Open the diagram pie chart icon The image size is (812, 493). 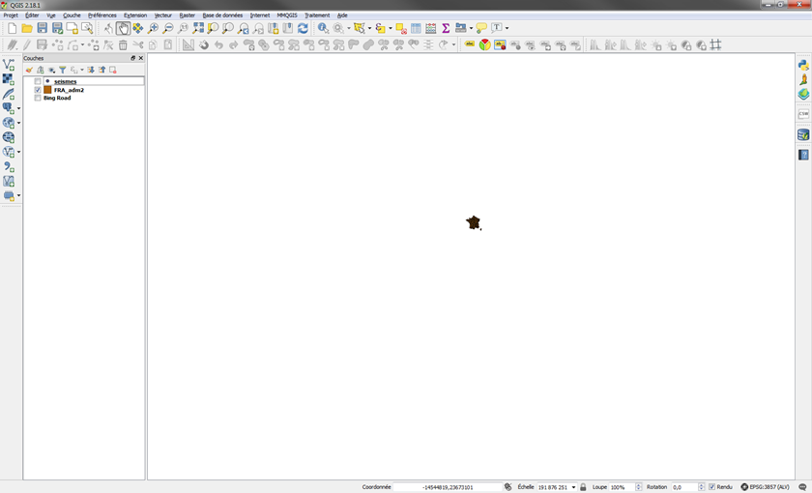click(x=485, y=44)
